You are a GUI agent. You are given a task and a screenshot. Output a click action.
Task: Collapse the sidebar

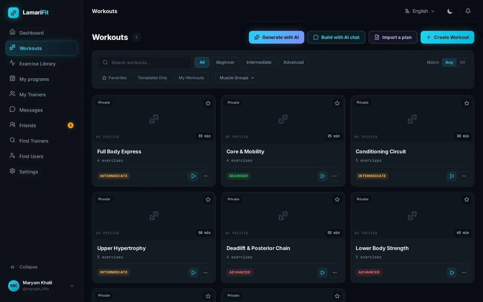42,267
